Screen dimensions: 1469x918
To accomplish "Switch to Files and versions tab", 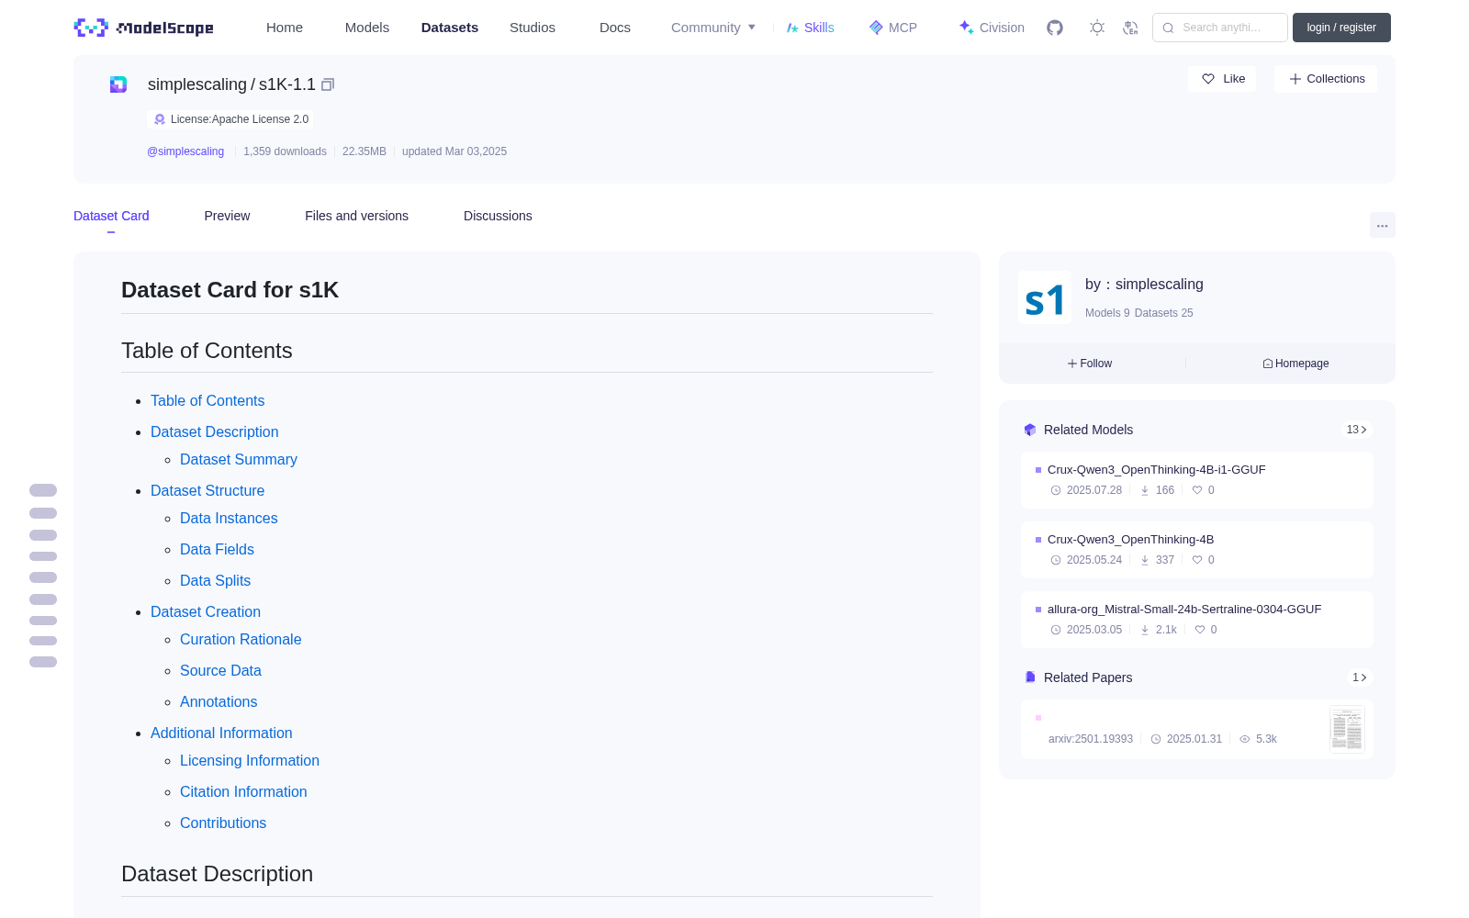I will (x=356, y=216).
